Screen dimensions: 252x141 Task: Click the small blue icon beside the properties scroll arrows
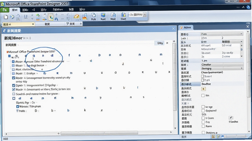click(x=241, y=50)
